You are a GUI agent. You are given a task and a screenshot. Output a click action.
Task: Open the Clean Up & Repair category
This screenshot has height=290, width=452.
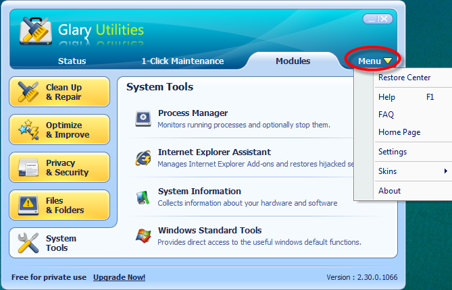tap(59, 92)
